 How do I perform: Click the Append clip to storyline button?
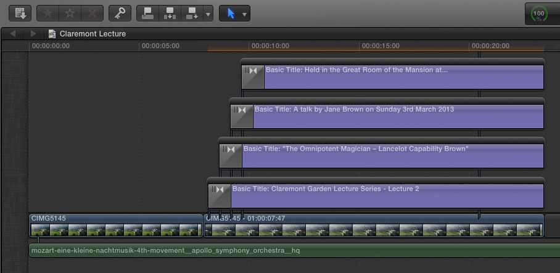[x=192, y=13]
